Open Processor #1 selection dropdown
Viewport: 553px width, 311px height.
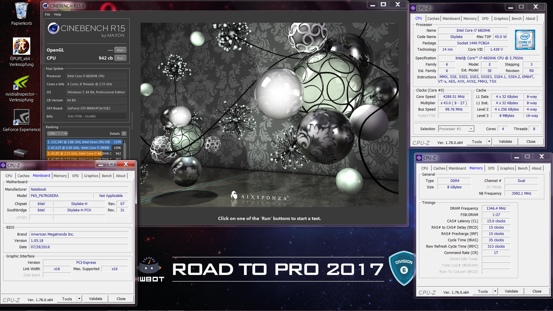coord(456,129)
